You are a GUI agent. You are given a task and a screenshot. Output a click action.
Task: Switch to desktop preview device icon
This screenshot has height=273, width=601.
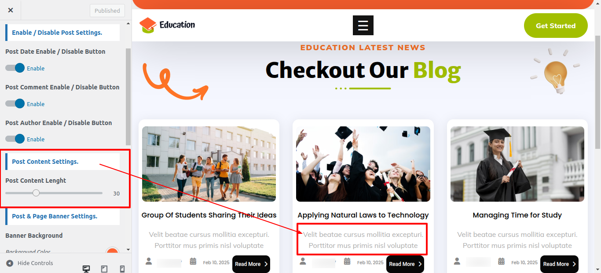coord(87,269)
